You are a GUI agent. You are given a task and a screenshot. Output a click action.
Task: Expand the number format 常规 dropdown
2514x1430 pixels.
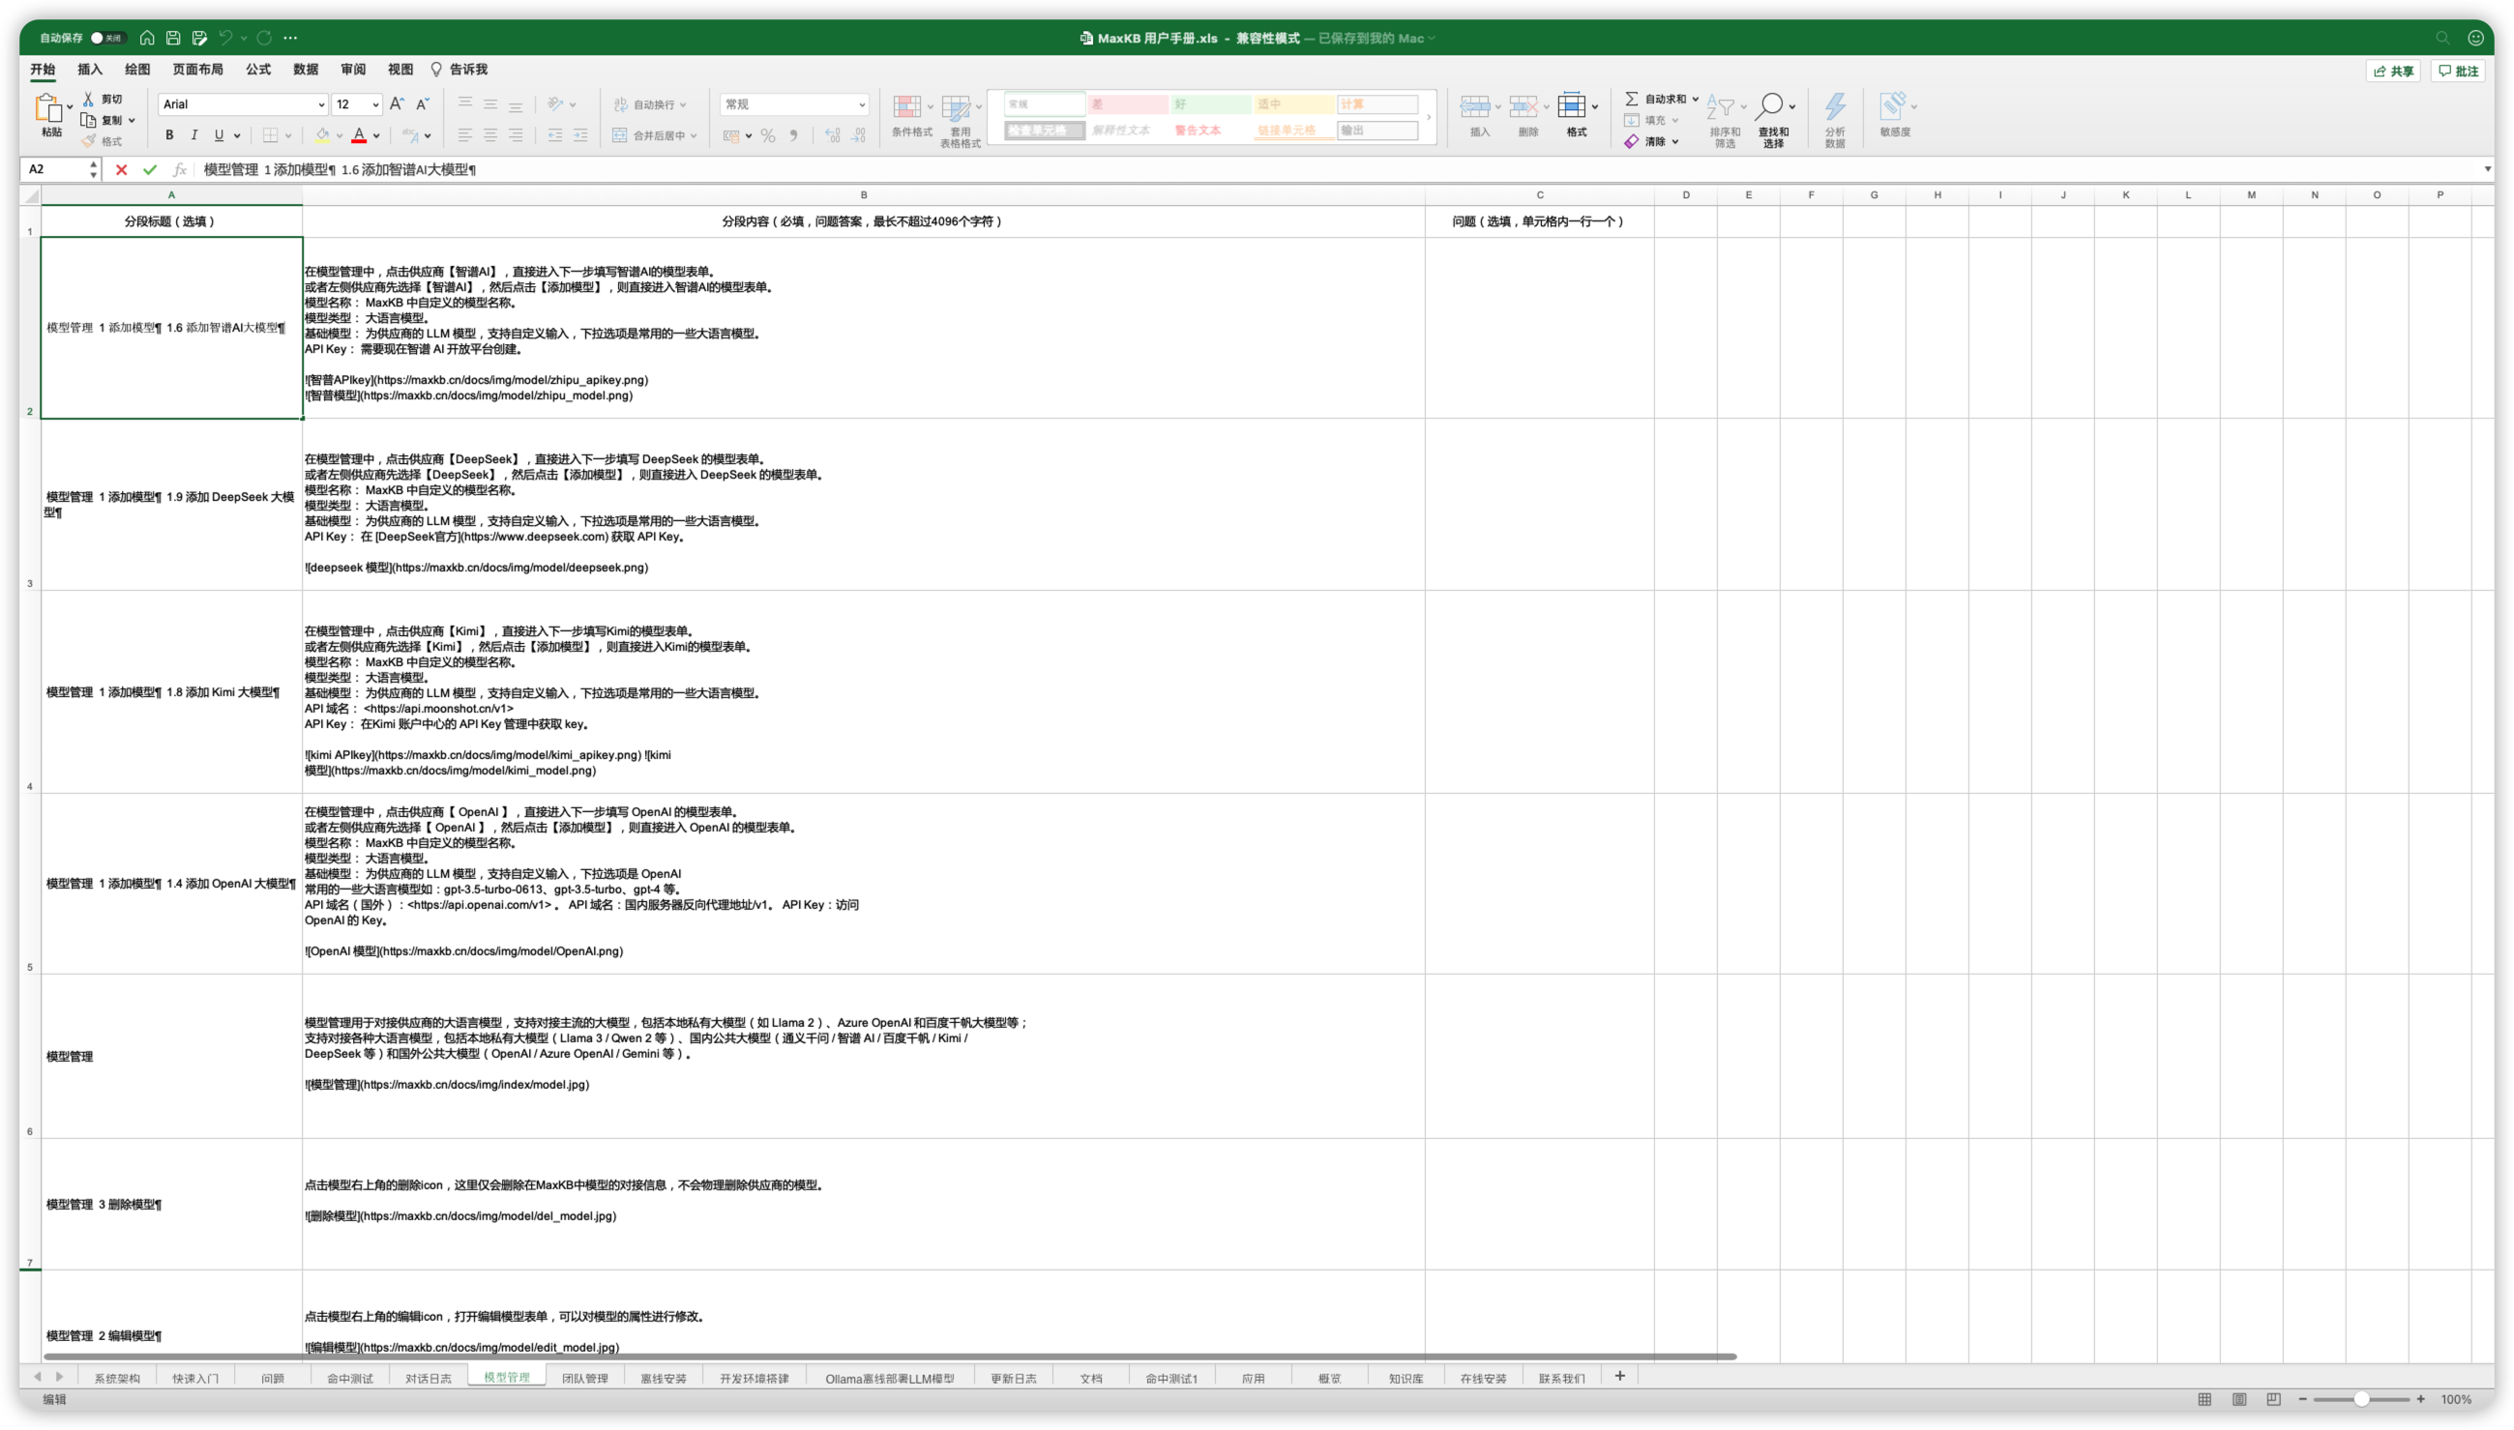[862, 105]
